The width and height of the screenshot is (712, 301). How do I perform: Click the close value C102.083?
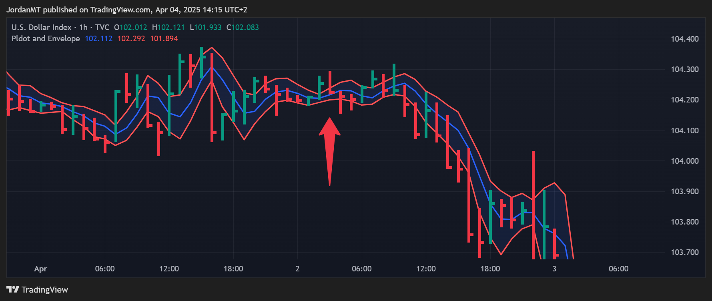[x=243, y=27]
